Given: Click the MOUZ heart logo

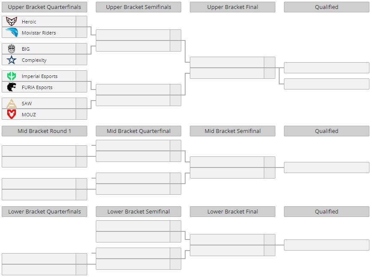Looking at the screenshot, I should [12, 114].
